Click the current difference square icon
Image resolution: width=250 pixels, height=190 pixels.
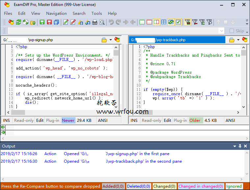(x=226, y=22)
